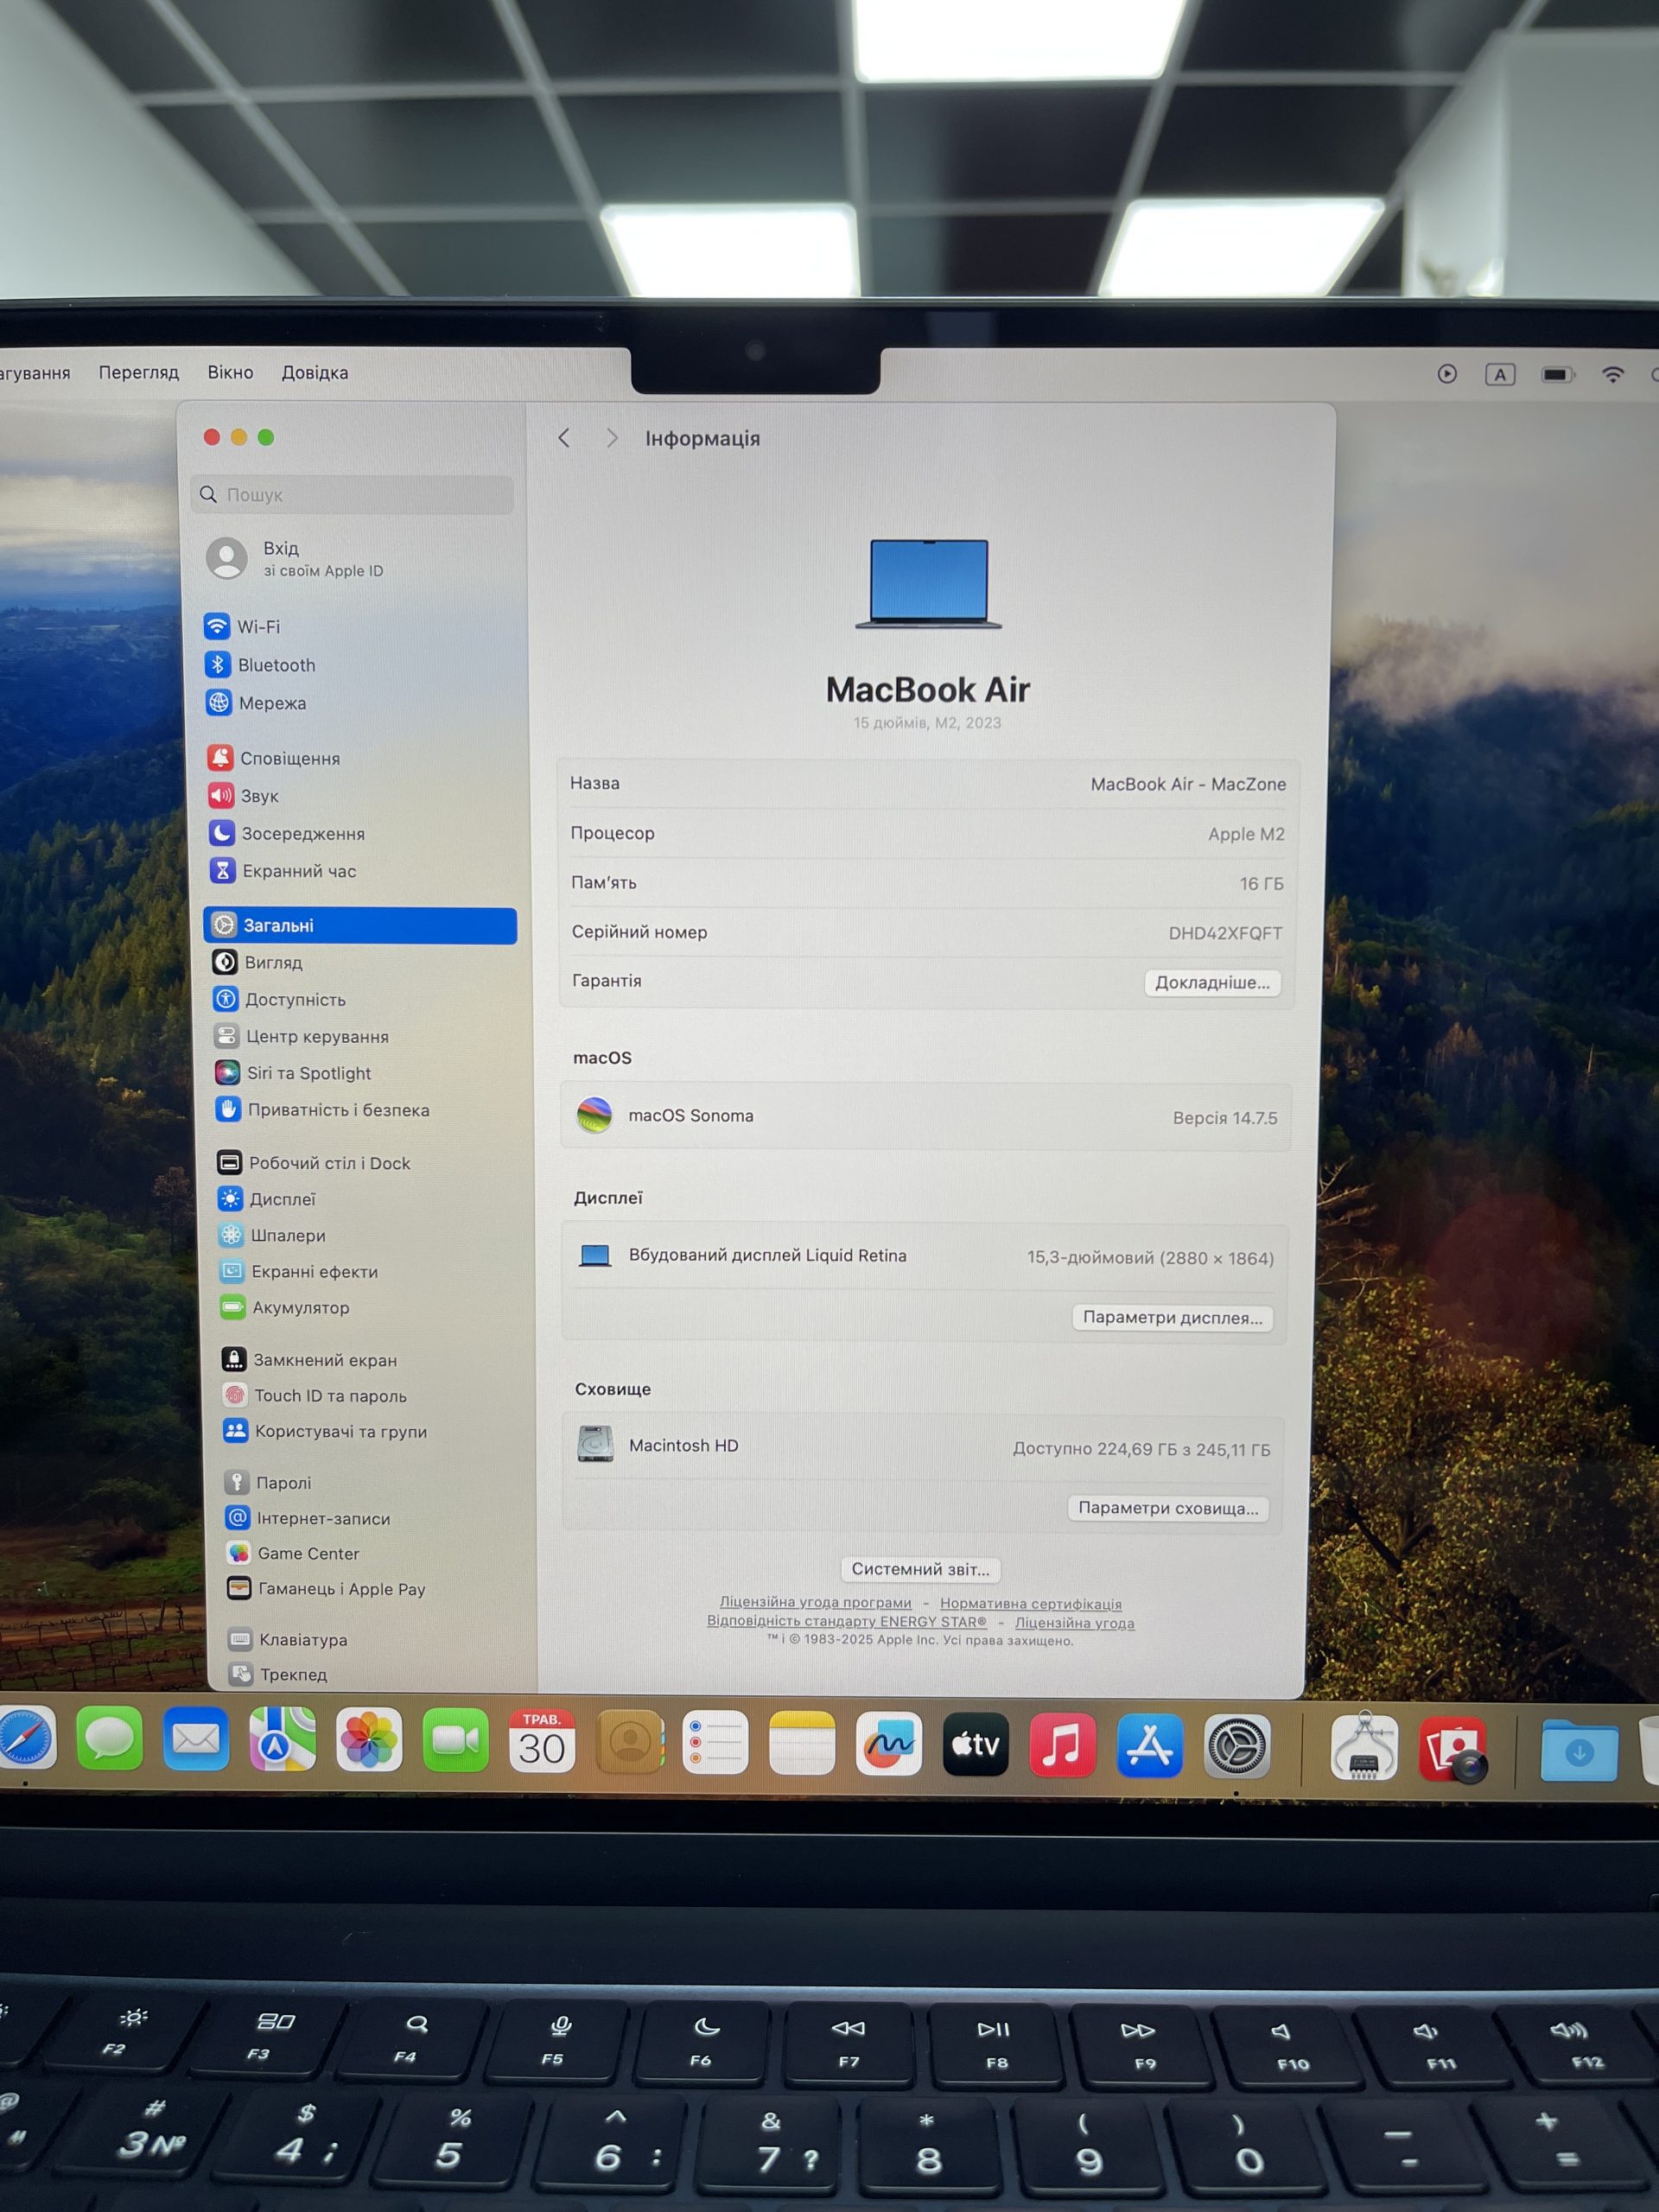Image resolution: width=1659 pixels, height=2212 pixels.
Task: Open Wi-Fi settings in sidebar
Action: [243, 627]
